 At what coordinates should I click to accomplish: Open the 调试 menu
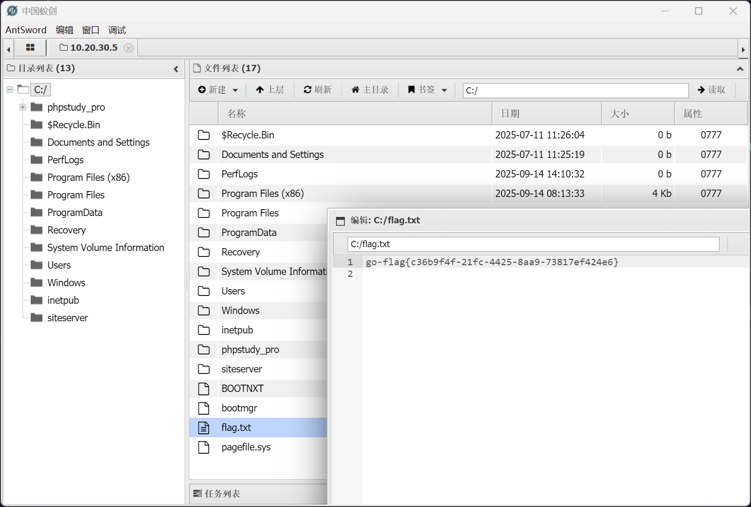click(117, 30)
